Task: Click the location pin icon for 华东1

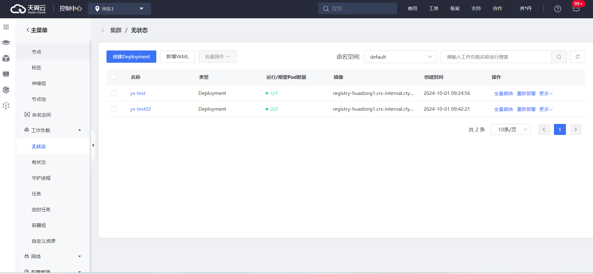Action: click(x=97, y=9)
